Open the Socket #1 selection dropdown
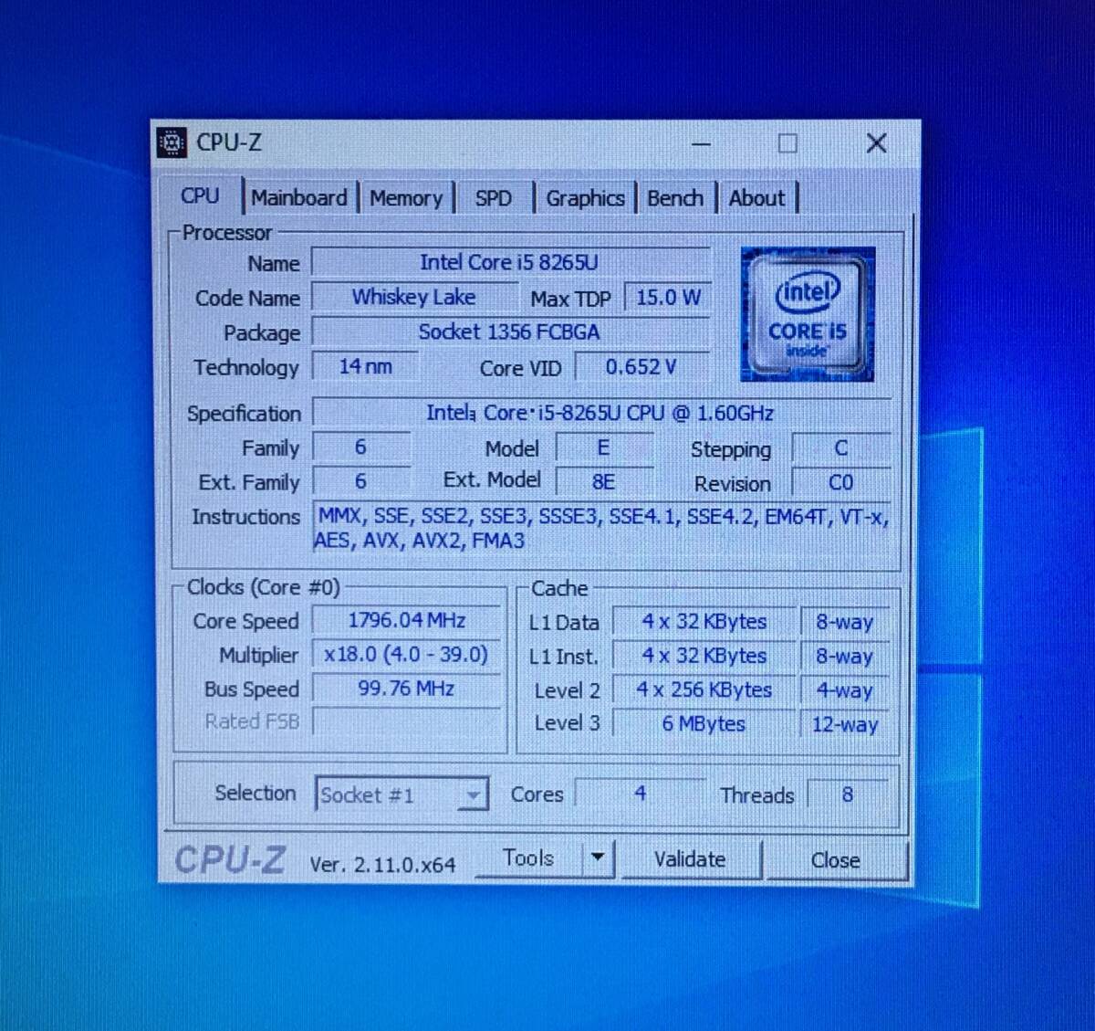The image size is (1095, 1031). click(x=401, y=795)
